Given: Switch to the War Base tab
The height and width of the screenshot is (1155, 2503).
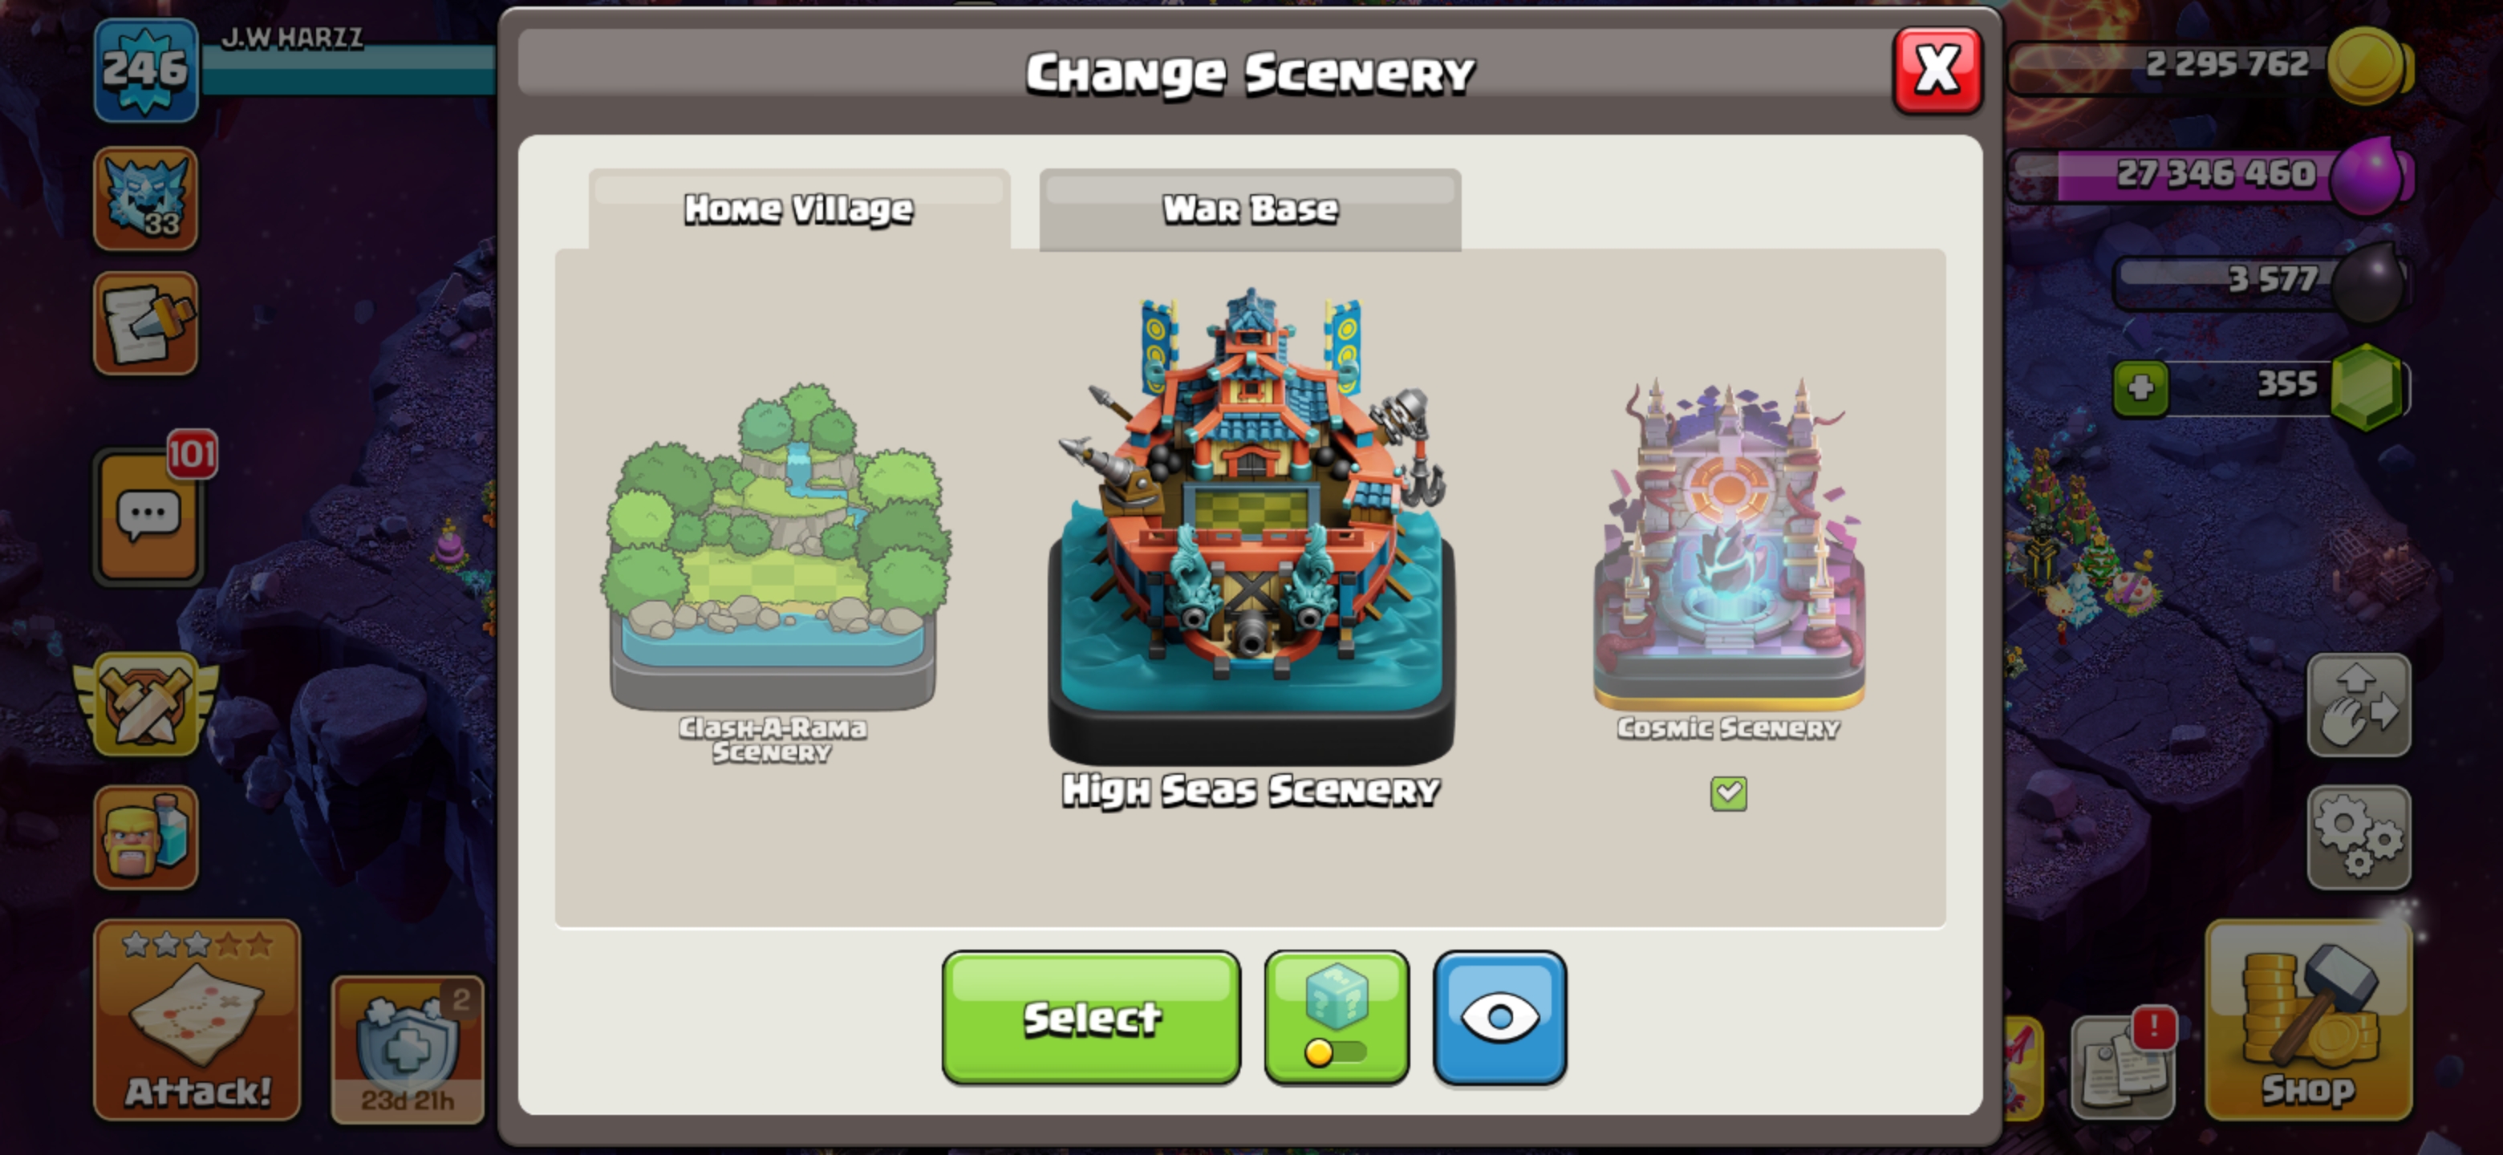Looking at the screenshot, I should point(1250,209).
